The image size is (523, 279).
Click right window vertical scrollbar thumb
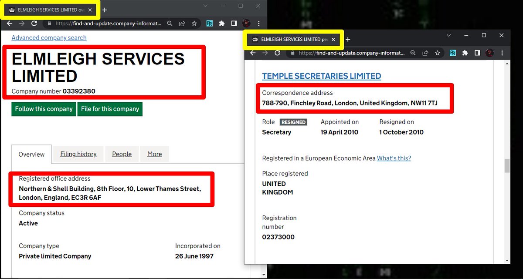(x=507, y=166)
